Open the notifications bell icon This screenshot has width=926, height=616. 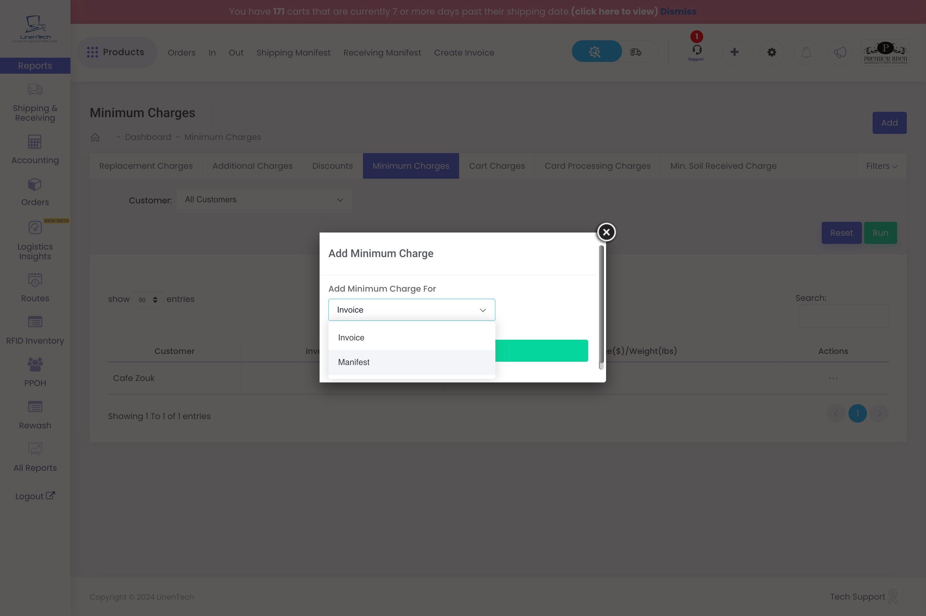pos(806,52)
